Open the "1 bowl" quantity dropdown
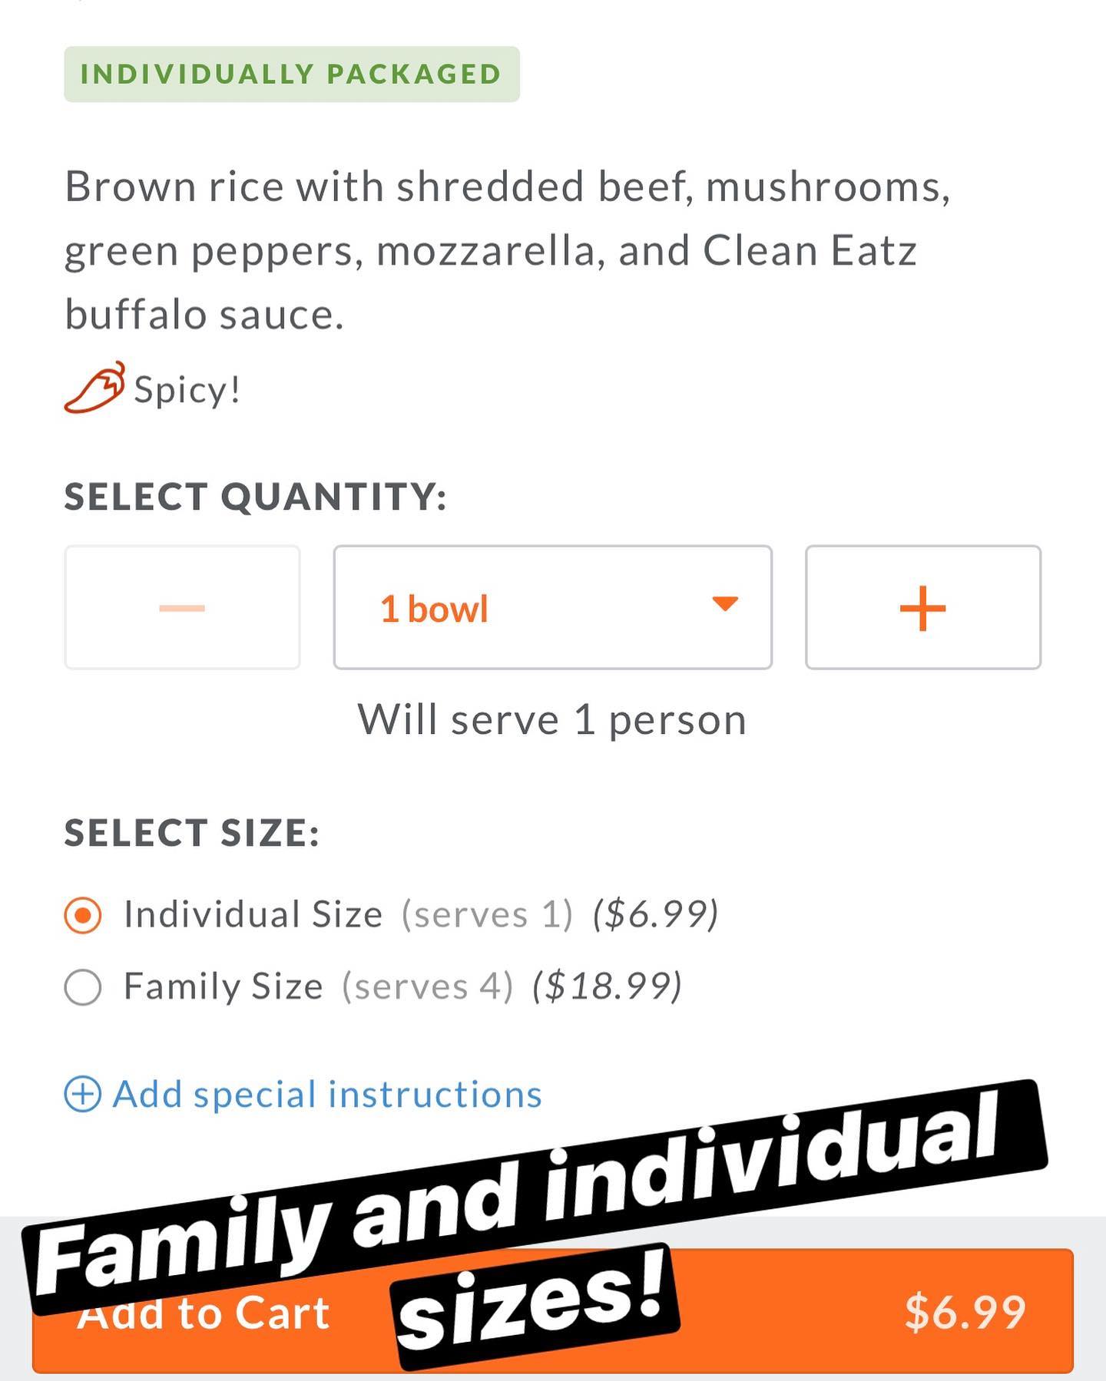The width and height of the screenshot is (1106, 1381). (x=552, y=608)
